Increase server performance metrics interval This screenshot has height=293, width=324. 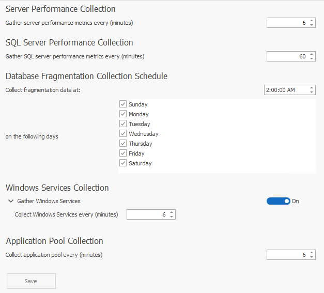[x=312, y=21]
